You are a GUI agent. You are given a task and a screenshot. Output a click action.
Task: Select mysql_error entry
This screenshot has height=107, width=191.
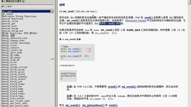10,65
